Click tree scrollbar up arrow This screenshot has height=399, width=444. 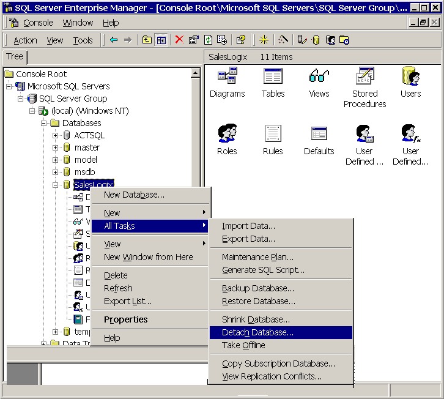coord(195,73)
